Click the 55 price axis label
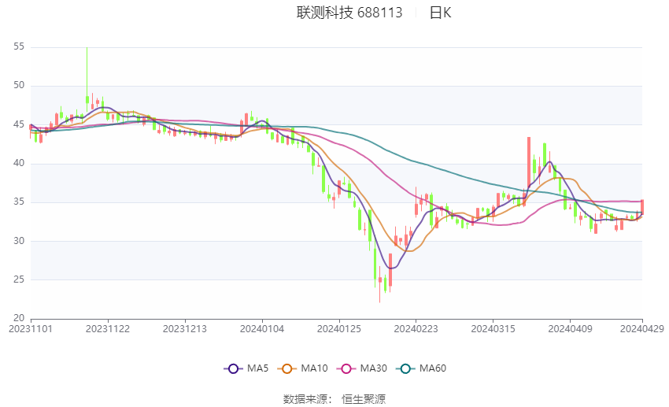Screen dimensions: 669x407 tap(19, 47)
